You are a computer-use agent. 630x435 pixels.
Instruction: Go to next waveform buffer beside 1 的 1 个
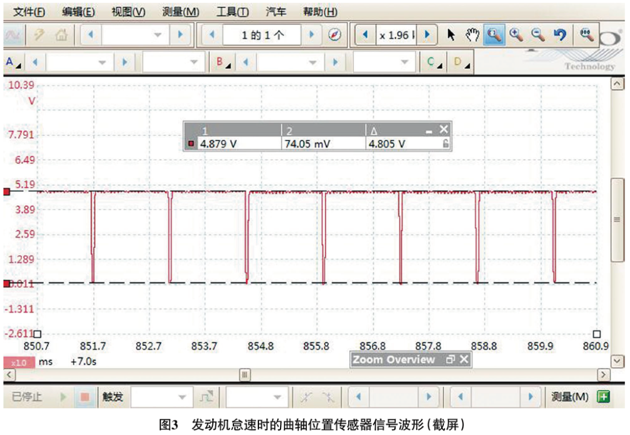pos(311,35)
